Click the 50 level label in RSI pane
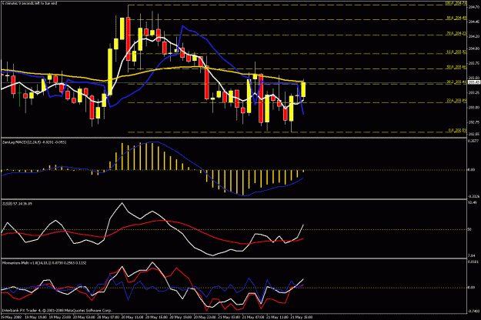Viewport: 481px width, 320px height. [x=469, y=229]
